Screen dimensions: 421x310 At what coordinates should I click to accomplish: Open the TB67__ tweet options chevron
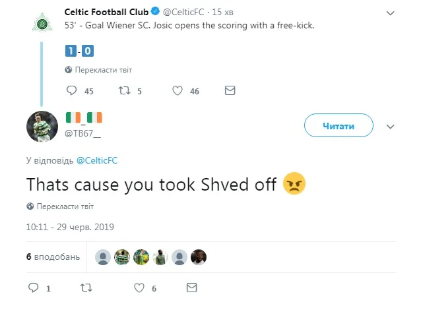point(389,125)
